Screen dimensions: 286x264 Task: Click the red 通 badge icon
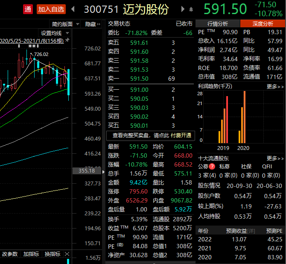(28, 9)
